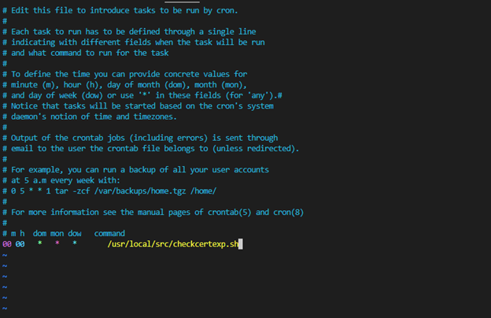491x318 pixels.
Task: Click the 'command' column header word
Action: click(x=109, y=234)
